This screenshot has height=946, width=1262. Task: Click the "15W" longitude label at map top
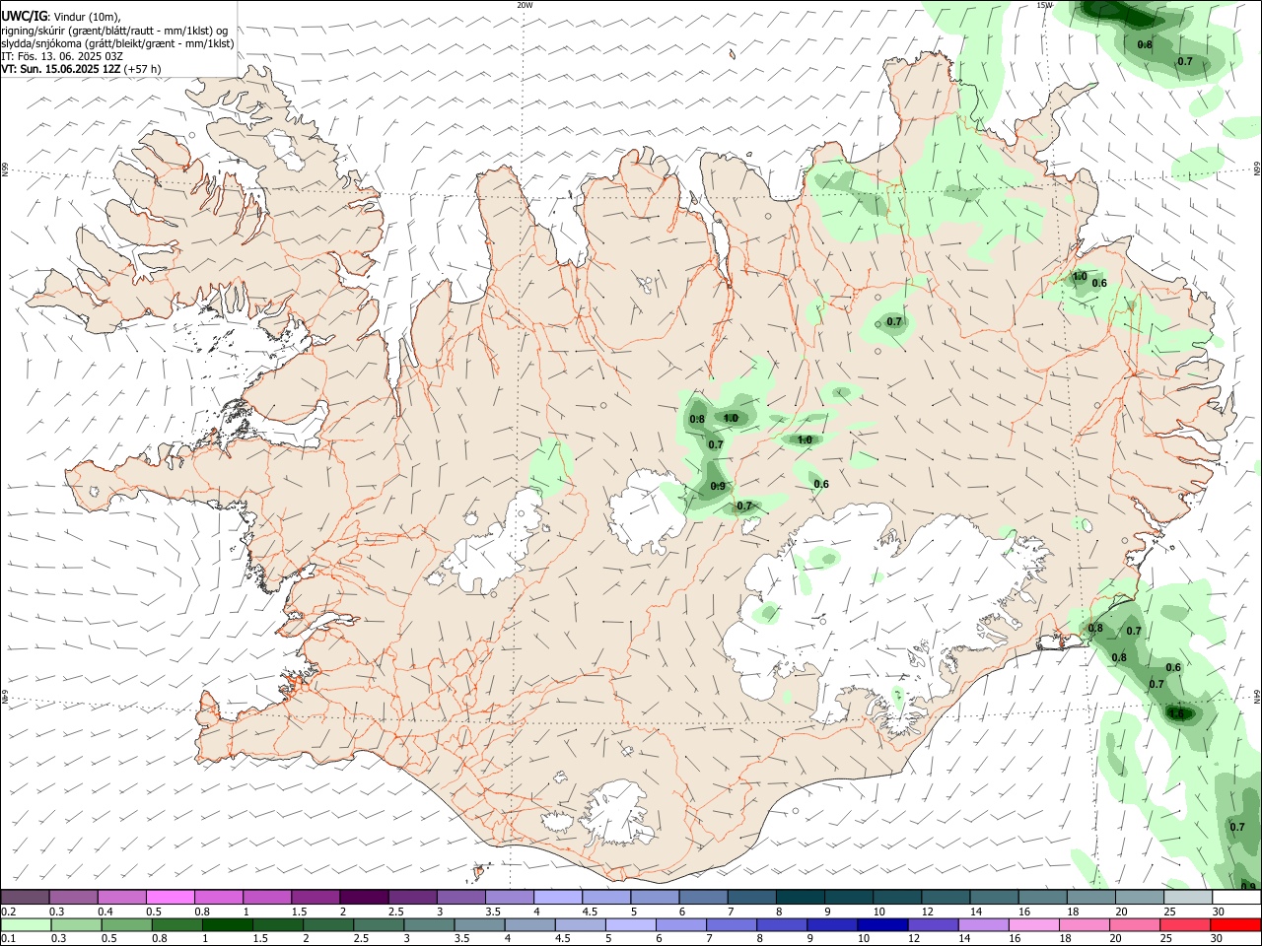(x=1045, y=5)
